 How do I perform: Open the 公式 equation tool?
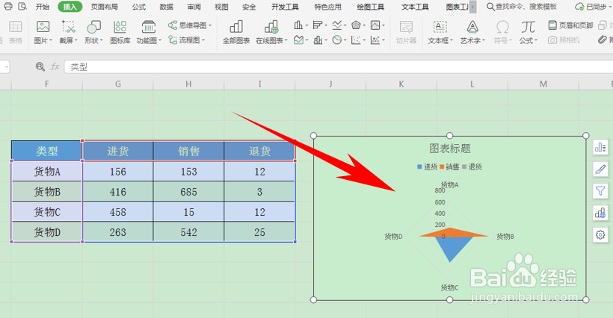(x=528, y=32)
